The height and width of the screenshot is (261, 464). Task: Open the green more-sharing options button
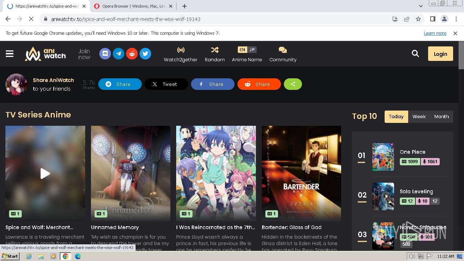point(293,84)
